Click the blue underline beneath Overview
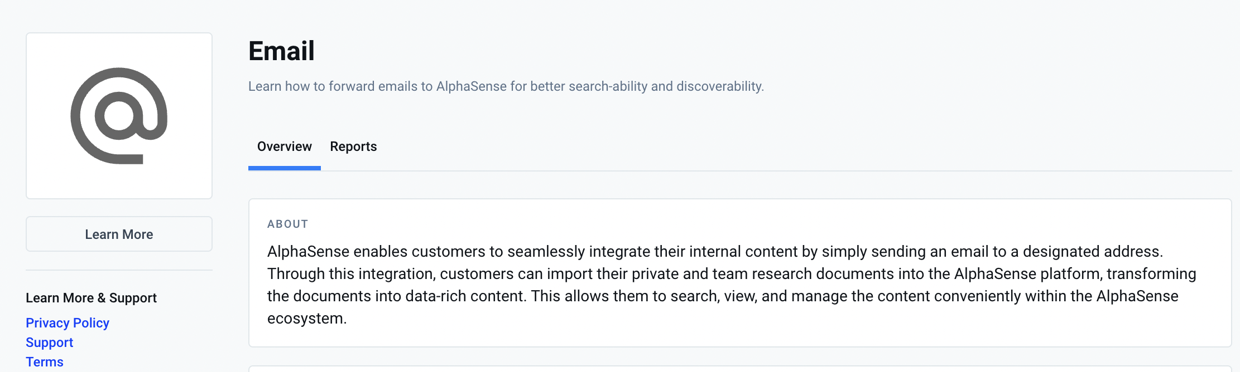Viewport: 1240px width, 372px height. [284, 168]
